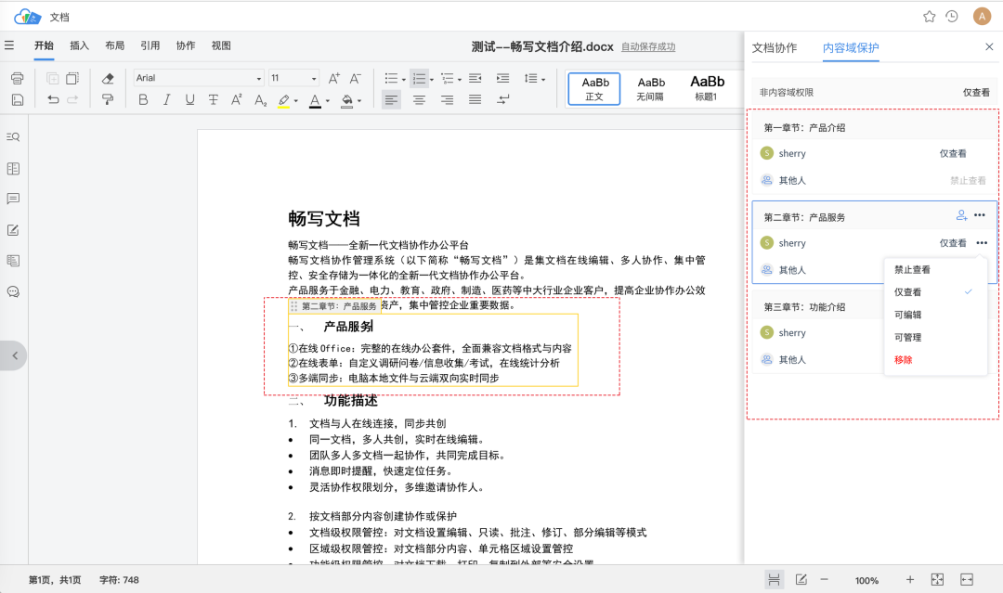Zoom out with minus button

(824, 580)
